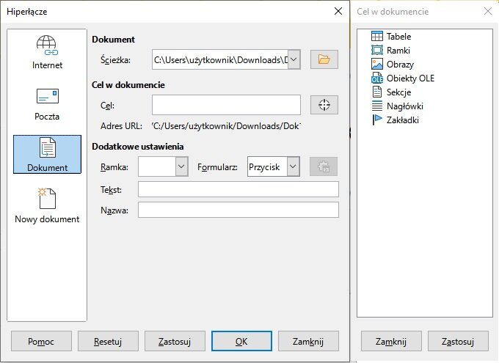Select the Poczta hyperlink type
Screen dimensions: 499x363
47,103
